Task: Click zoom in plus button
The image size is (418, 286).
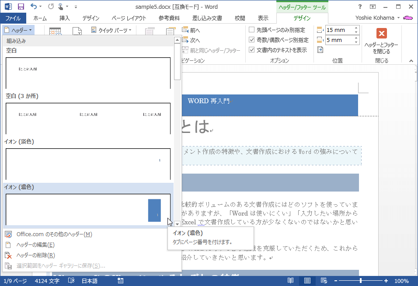Action: (x=386, y=281)
